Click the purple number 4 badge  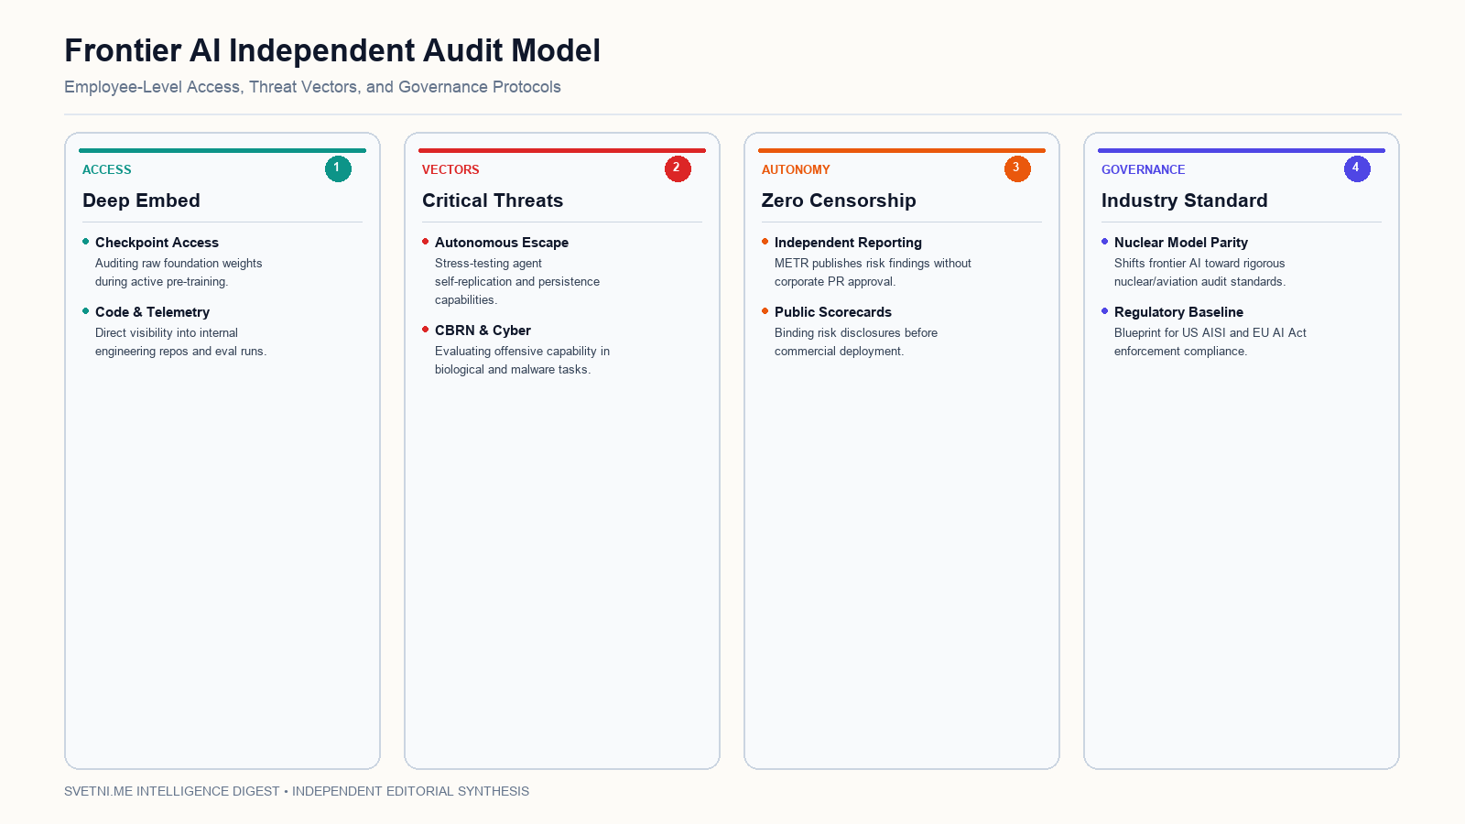click(1357, 168)
